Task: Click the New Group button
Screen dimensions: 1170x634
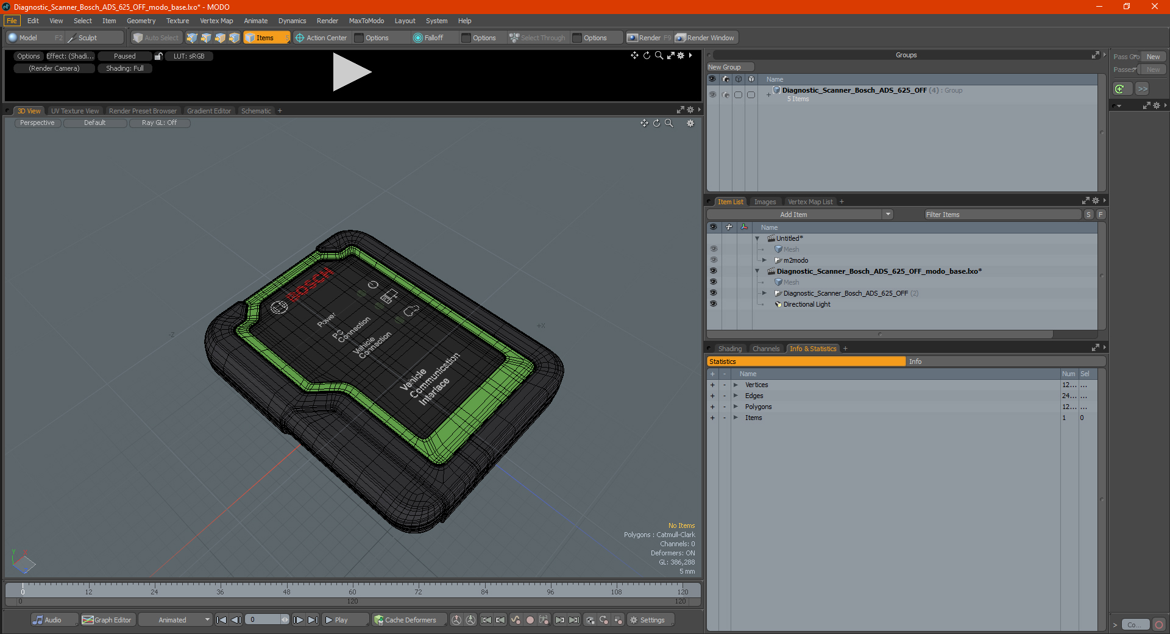Action: (730, 67)
